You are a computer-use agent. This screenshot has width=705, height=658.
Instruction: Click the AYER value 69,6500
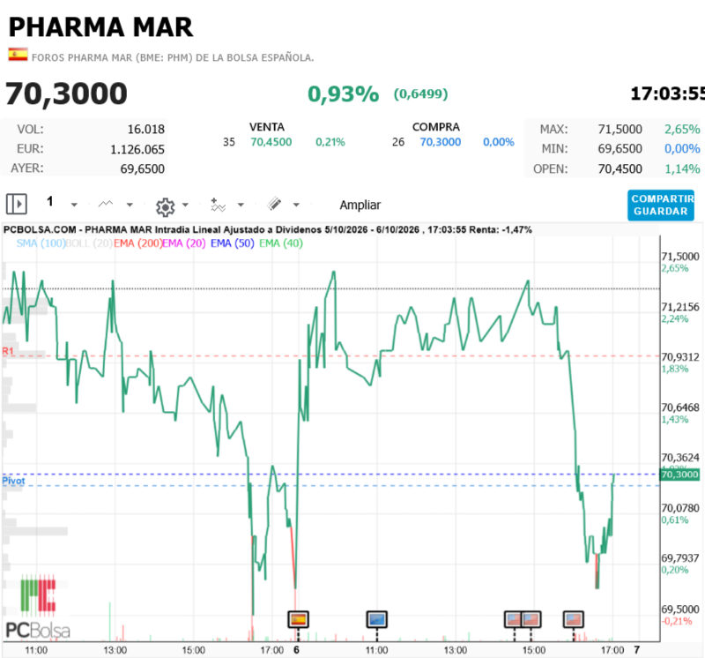[143, 168]
